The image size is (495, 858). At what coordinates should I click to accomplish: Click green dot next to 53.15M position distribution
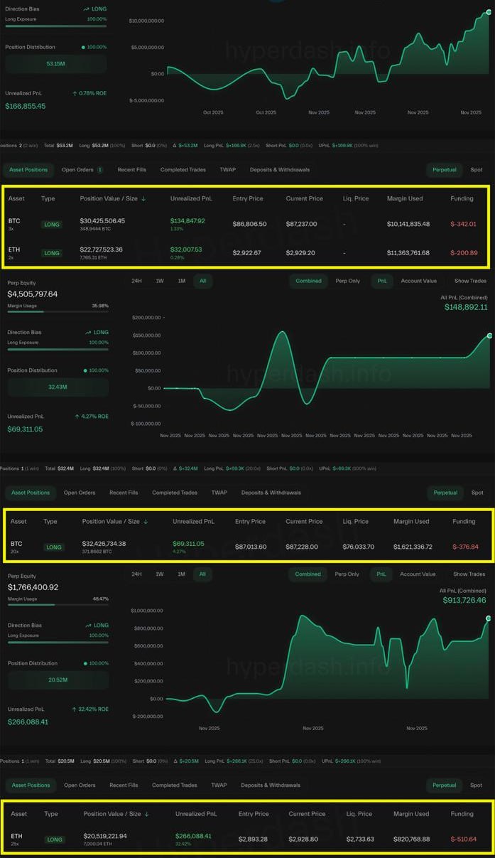coord(84,47)
